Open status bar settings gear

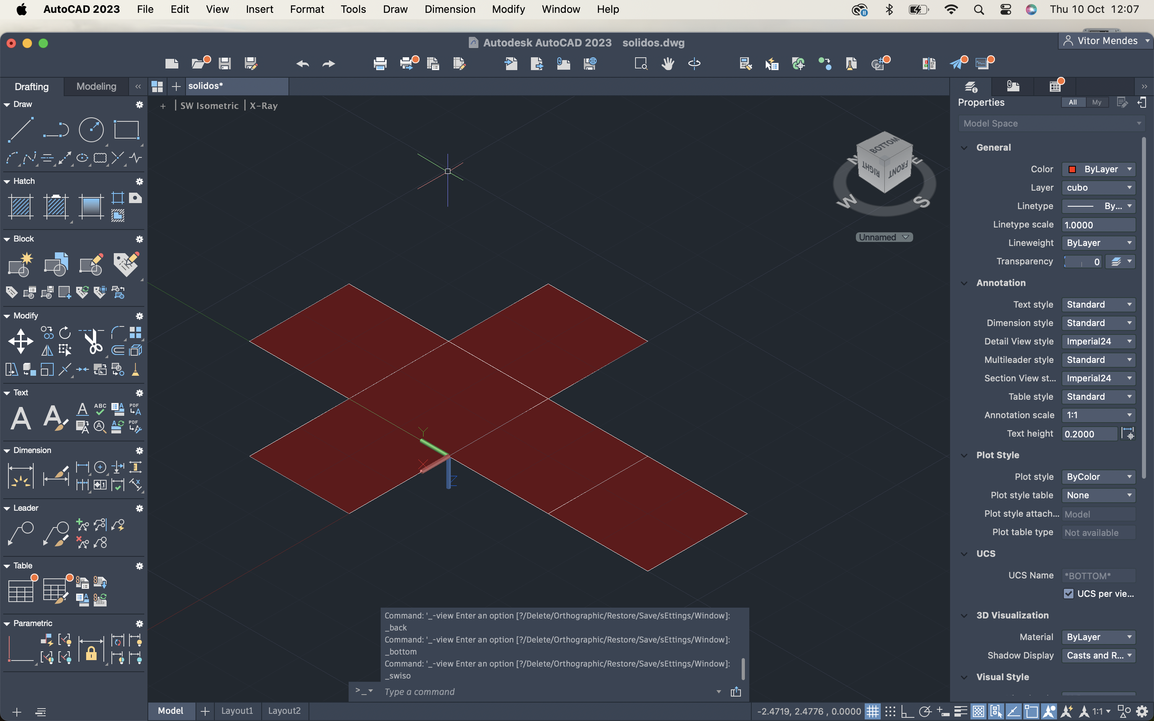click(x=1142, y=711)
